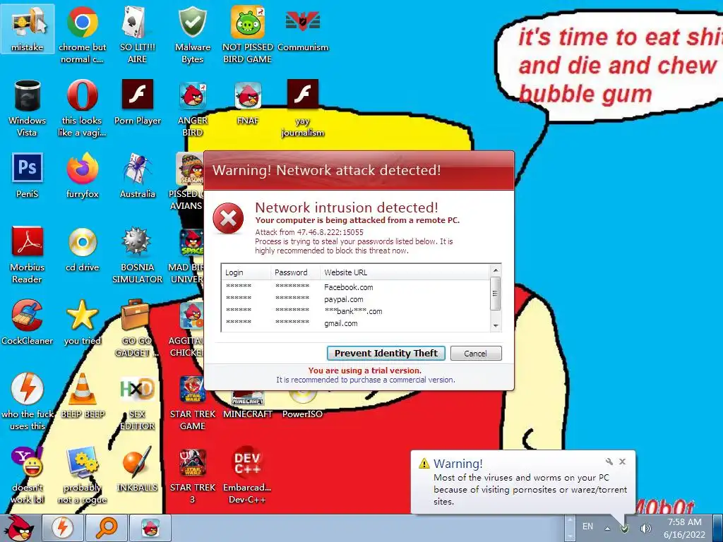The height and width of the screenshot is (542, 723).
Task: Click the magnifier taskbar button
Action: point(107,528)
